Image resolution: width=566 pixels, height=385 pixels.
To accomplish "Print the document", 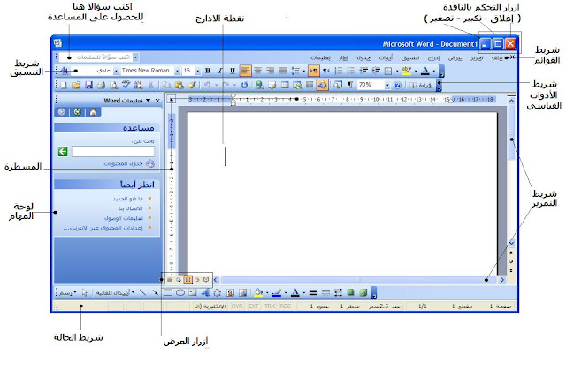I will pos(101,85).
